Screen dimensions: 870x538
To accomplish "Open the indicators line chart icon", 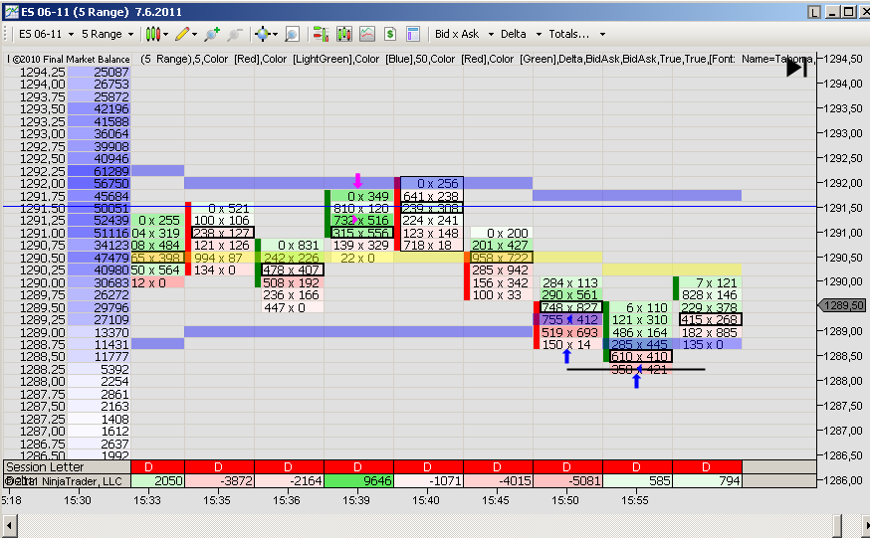I will tap(367, 35).
